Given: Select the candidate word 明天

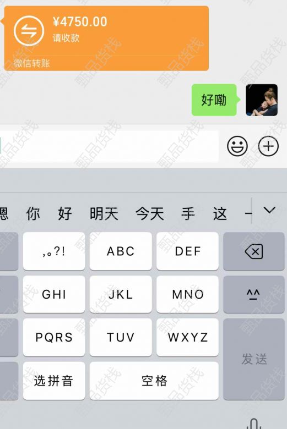Looking at the screenshot, I should click(104, 214).
